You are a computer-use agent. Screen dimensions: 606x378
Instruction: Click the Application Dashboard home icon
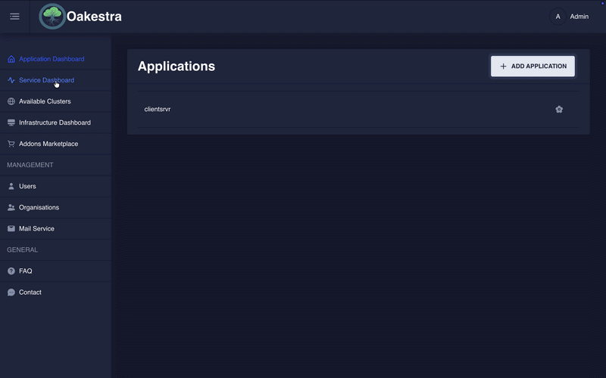pyautogui.click(x=11, y=59)
